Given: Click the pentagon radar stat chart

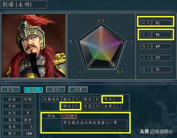Looking at the screenshot, I should (101, 47).
